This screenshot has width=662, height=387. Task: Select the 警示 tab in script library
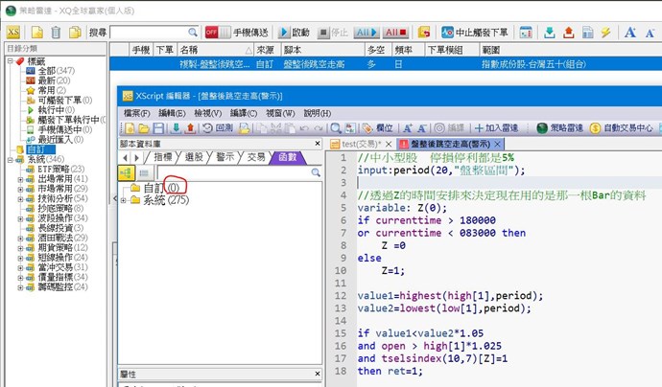click(x=225, y=156)
